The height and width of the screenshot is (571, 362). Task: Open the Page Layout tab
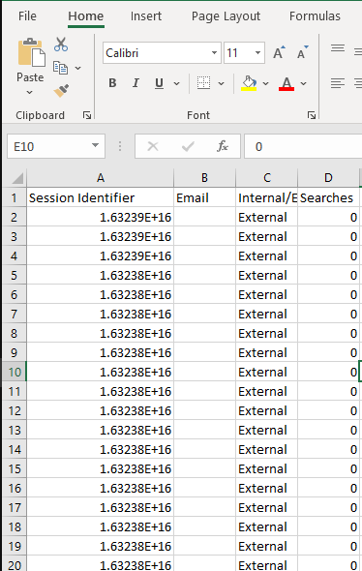226,16
